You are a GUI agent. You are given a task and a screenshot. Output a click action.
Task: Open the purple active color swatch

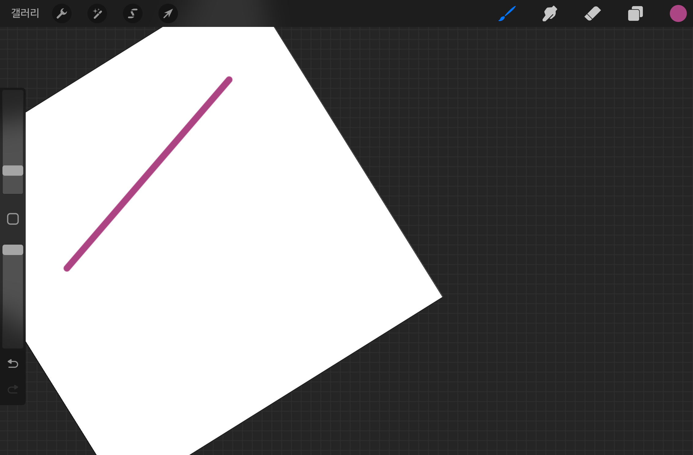678,13
